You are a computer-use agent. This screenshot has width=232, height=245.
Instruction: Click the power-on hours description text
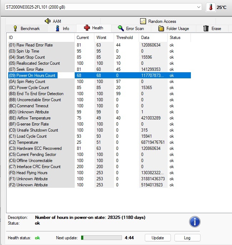pos(90,217)
